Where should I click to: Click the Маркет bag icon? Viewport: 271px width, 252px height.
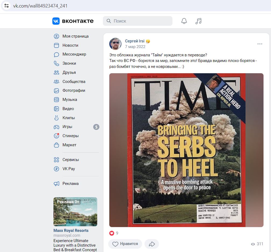pyautogui.click(x=56, y=145)
